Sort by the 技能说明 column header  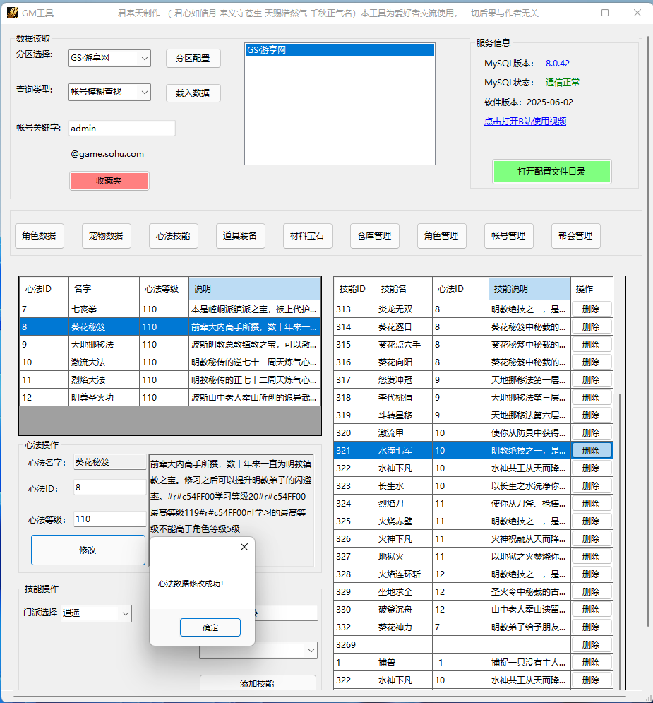click(529, 288)
